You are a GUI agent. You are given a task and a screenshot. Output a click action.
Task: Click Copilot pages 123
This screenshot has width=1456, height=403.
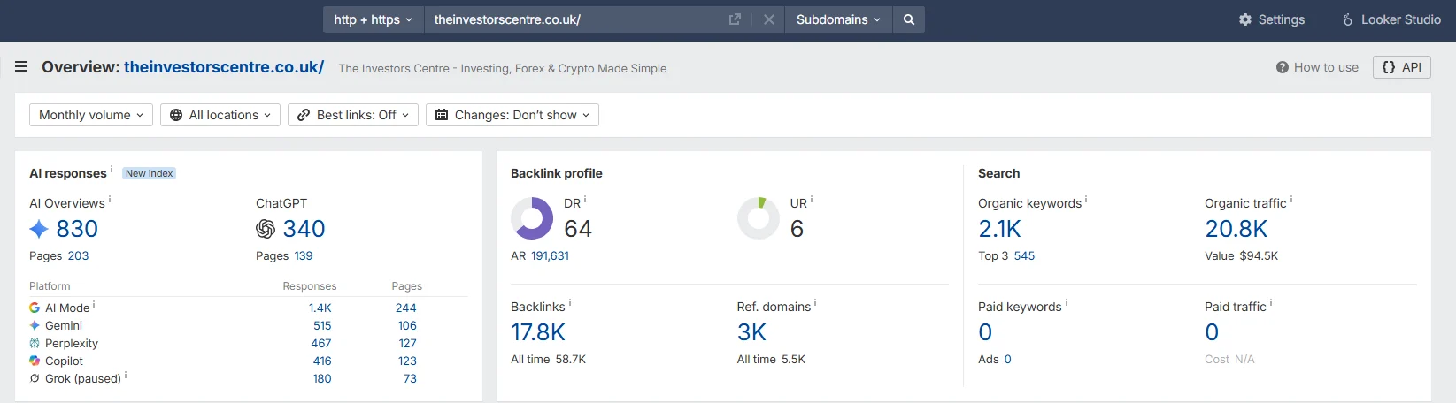click(407, 361)
